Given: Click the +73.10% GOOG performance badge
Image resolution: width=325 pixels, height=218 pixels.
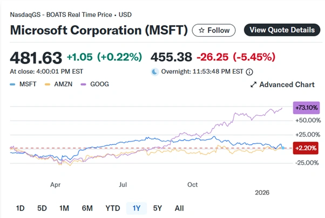Looking at the screenshot, I should click(x=306, y=108).
